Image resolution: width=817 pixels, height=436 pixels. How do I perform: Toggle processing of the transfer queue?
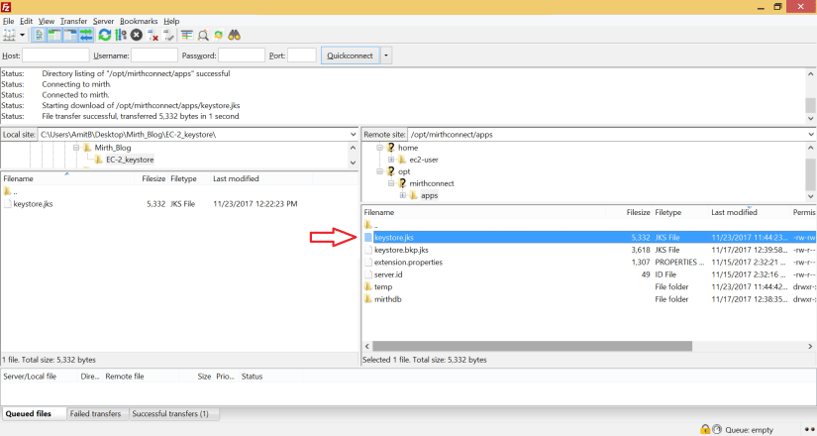point(120,36)
